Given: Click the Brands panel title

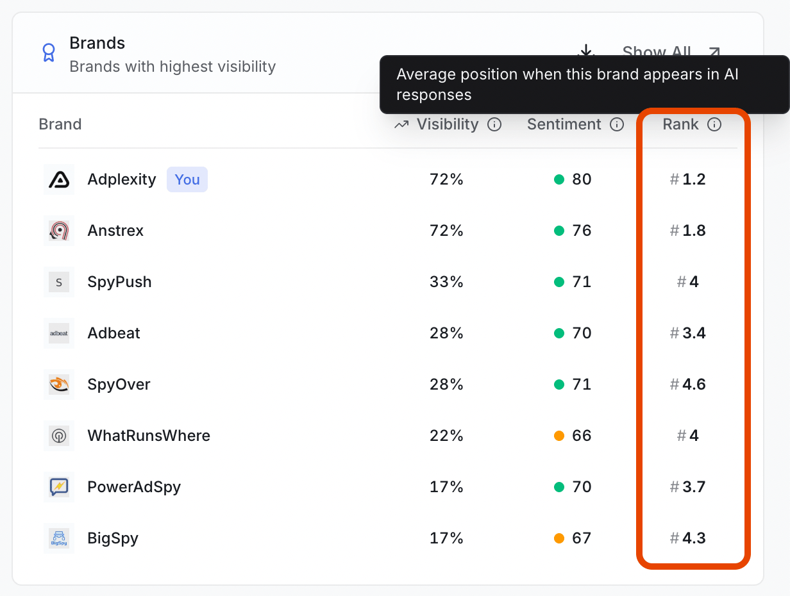Looking at the screenshot, I should (97, 44).
